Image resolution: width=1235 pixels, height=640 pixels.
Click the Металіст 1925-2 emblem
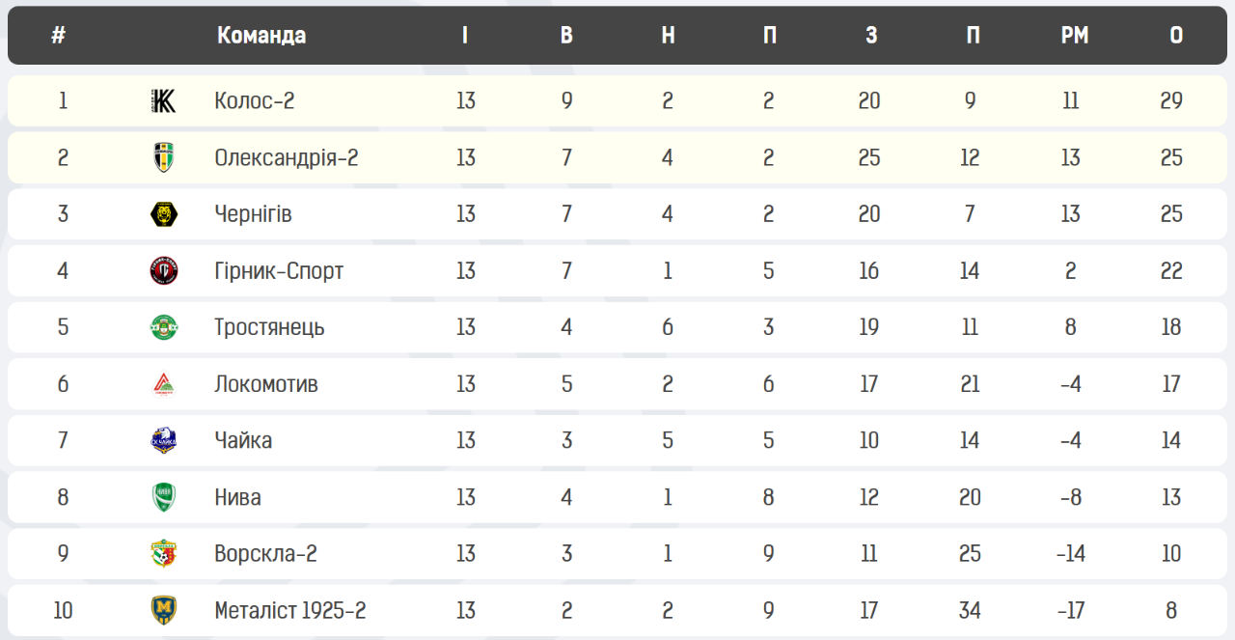point(164,610)
